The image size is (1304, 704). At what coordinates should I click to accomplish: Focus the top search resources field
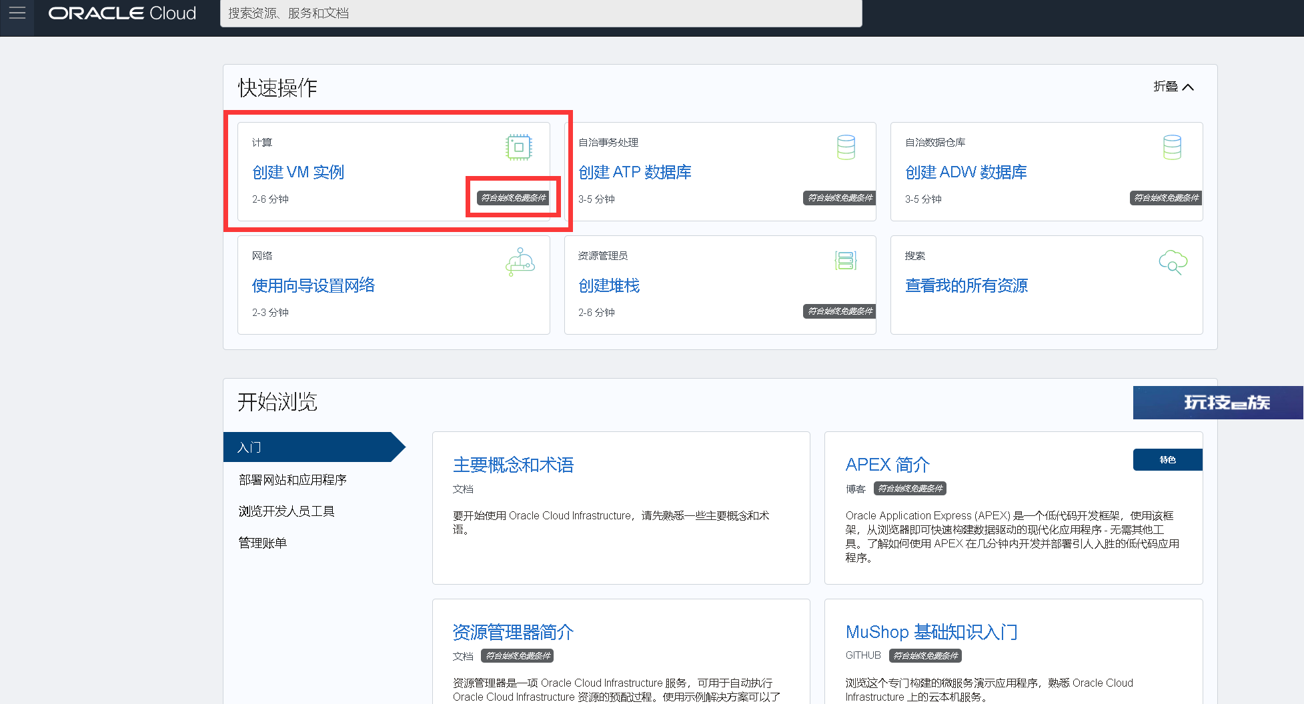pos(540,13)
